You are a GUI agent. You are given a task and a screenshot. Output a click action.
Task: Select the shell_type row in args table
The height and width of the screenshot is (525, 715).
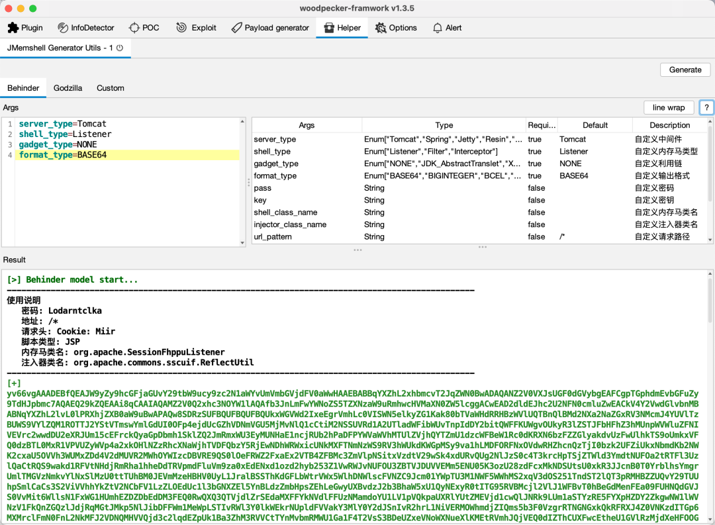coord(479,152)
